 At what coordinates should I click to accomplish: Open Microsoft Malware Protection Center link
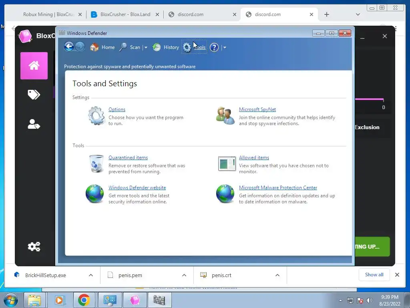tap(278, 188)
